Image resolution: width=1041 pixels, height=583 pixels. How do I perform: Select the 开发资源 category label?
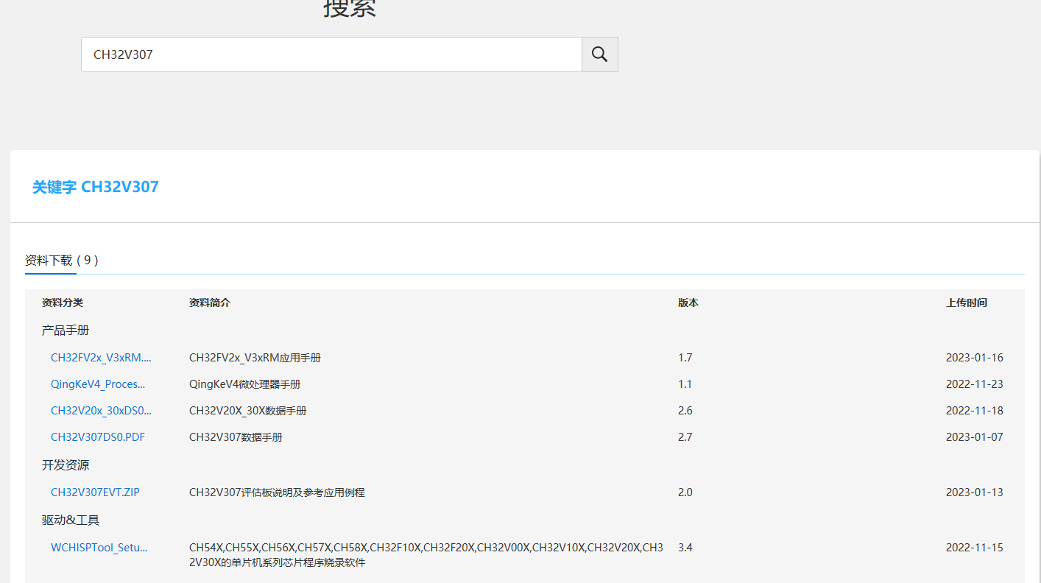click(x=66, y=465)
